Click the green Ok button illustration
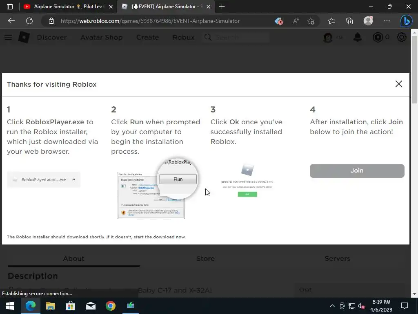Screen dimensions: 418x314 point(247,194)
